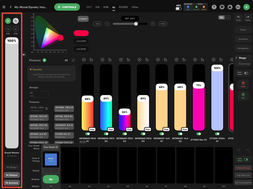253x189 pixels.
Task: Click the y:0.2902 value field
Action: tap(81, 49)
